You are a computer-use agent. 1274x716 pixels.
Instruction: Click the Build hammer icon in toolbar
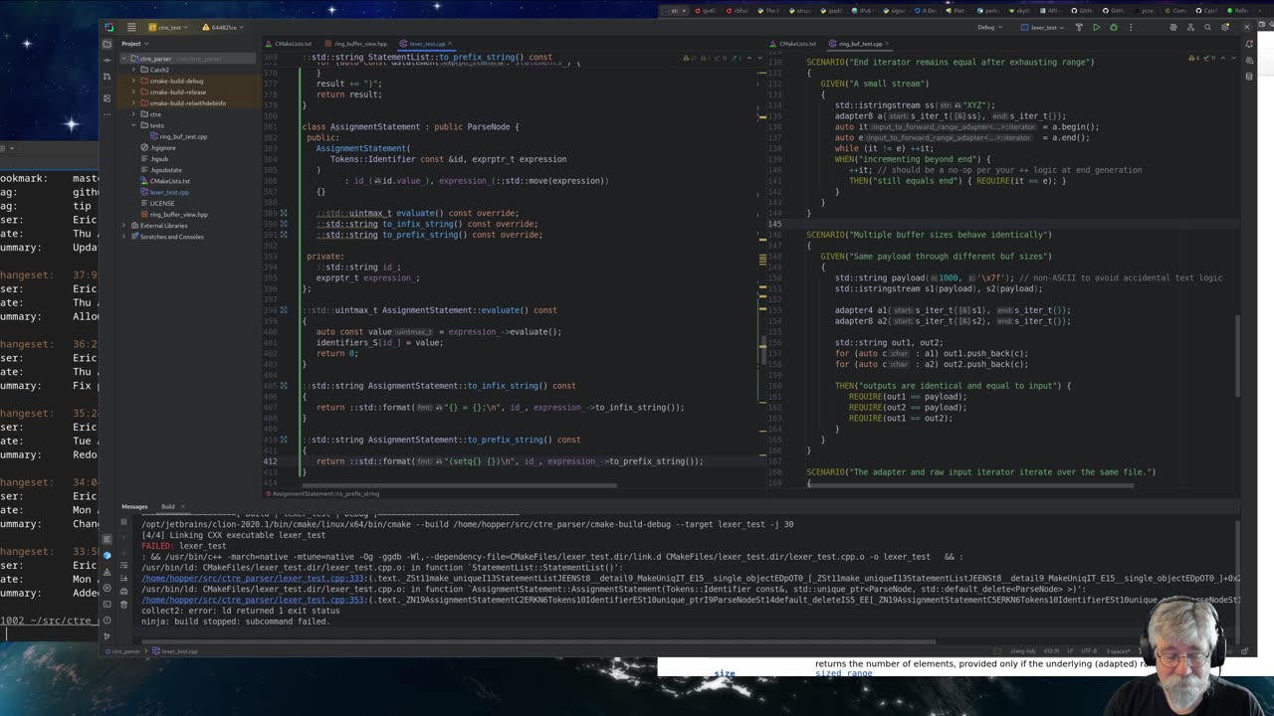(x=1079, y=28)
